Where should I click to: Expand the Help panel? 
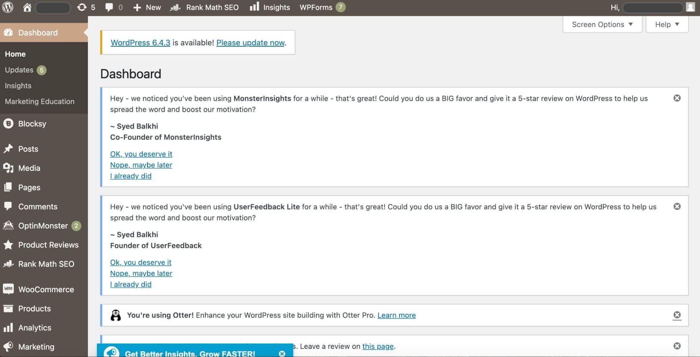point(667,24)
